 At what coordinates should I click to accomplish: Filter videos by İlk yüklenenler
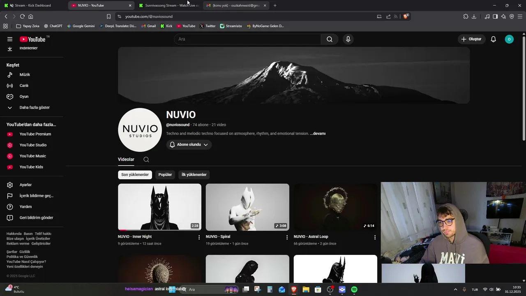click(194, 175)
